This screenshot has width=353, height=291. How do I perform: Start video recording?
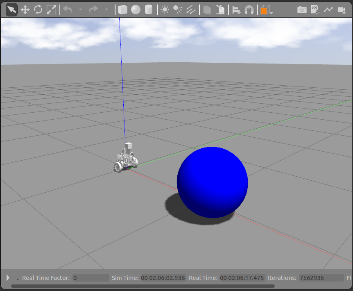[342, 10]
